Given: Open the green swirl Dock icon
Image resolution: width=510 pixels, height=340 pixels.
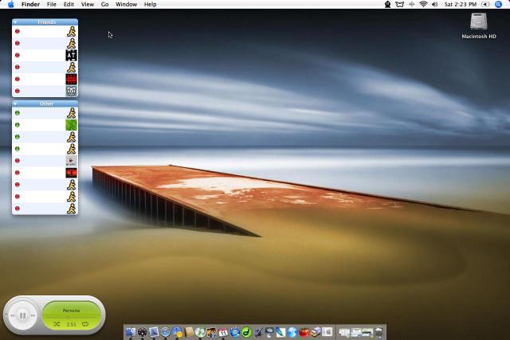Looking at the screenshot, I should click(246, 332).
